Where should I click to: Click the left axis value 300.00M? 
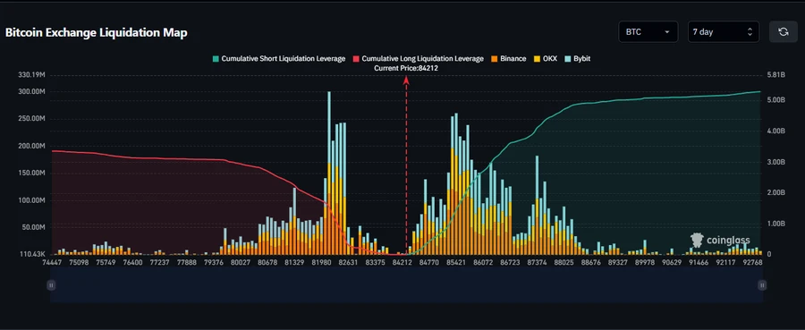pyautogui.click(x=32, y=92)
